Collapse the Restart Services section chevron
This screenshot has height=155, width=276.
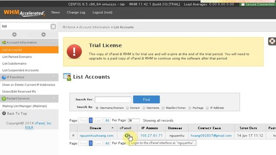[54, 99]
